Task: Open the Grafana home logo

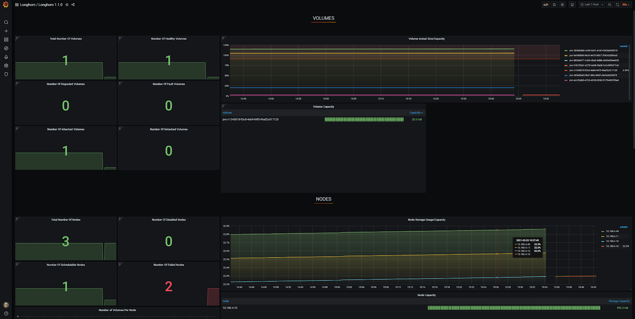Action: point(6,5)
